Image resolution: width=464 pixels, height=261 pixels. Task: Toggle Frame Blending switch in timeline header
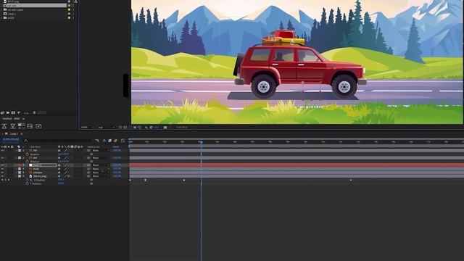pos(109,141)
